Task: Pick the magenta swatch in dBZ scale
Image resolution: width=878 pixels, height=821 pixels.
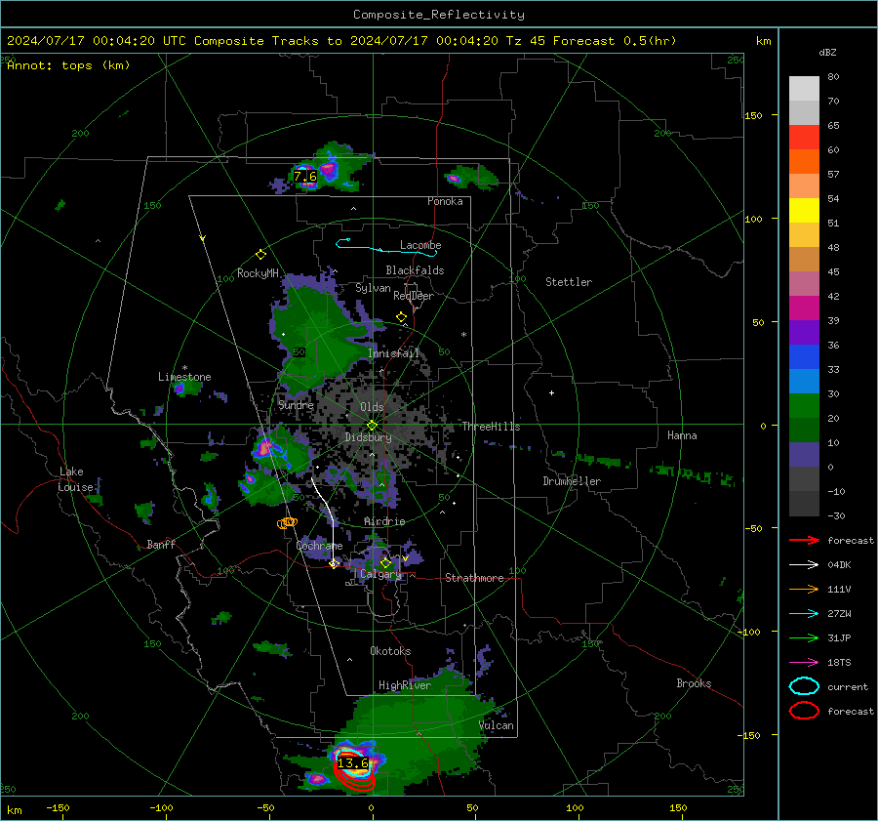Action: click(x=804, y=308)
